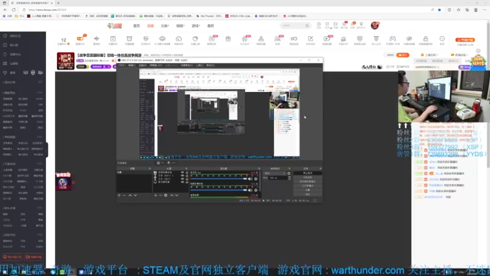
Task: Click the three-dots more icon in streamer toolbar
Action: click(x=442, y=39)
